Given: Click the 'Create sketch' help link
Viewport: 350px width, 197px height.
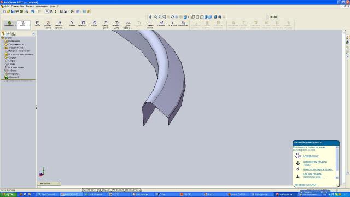Looking at the screenshot, I should [311, 156].
